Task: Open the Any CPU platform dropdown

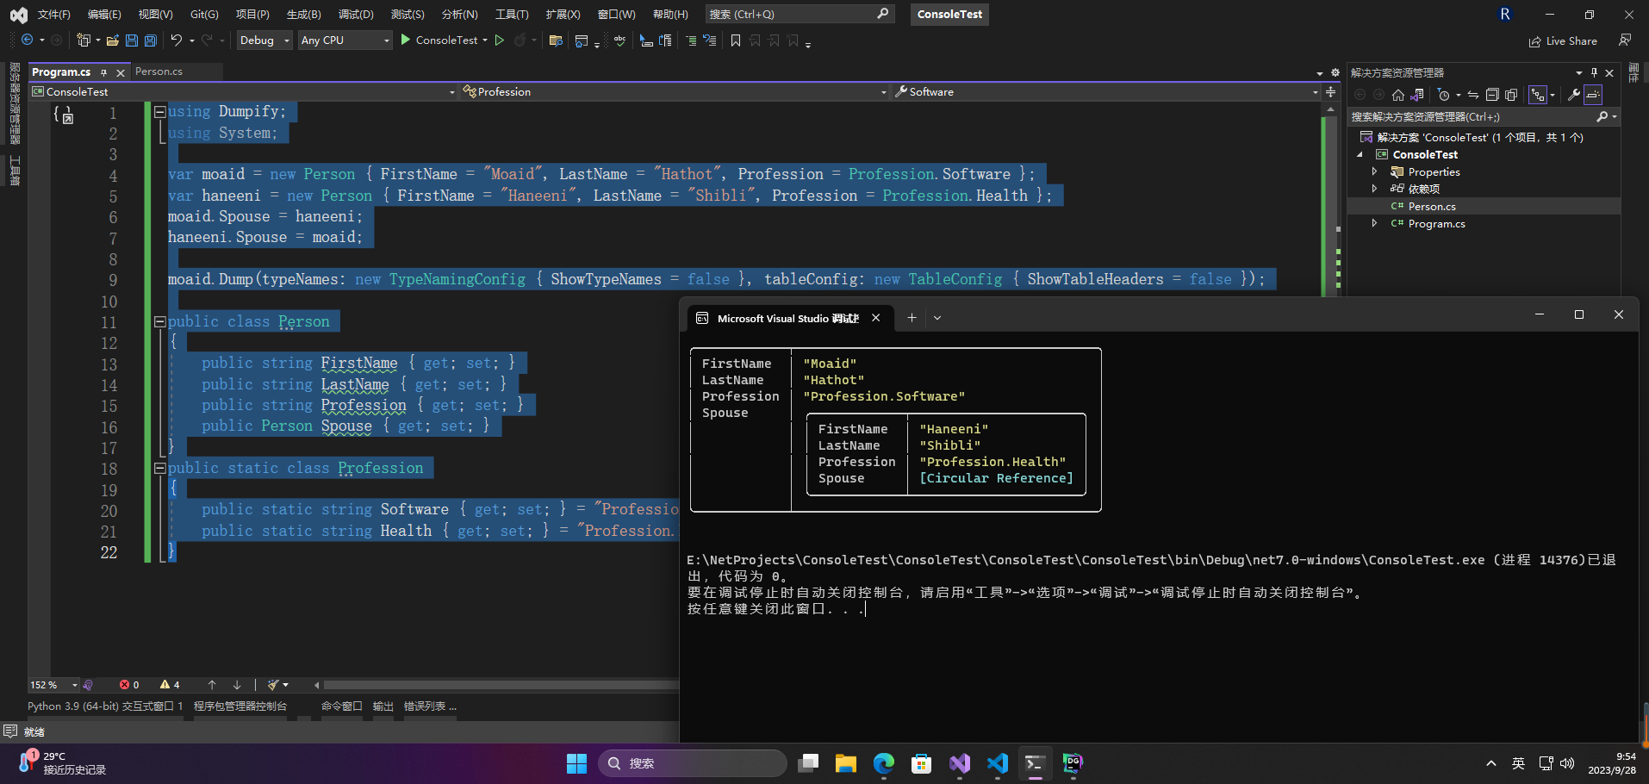Action: 345,40
